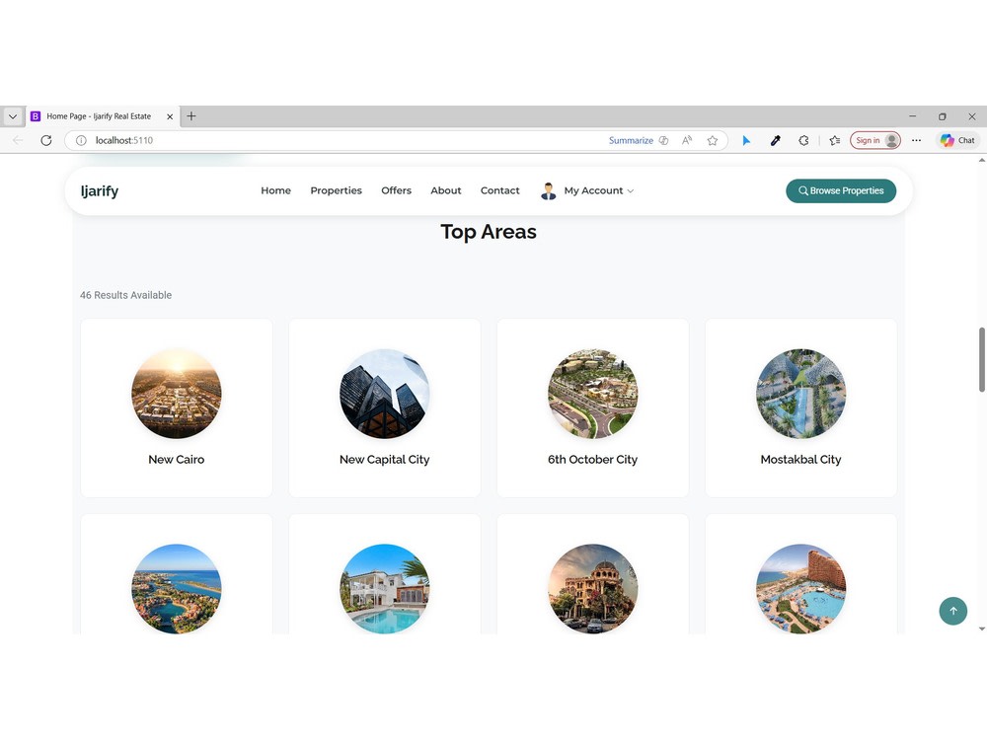Activate the Read aloud icon
Image resolution: width=987 pixels, height=740 pixels.
click(687, 140)
